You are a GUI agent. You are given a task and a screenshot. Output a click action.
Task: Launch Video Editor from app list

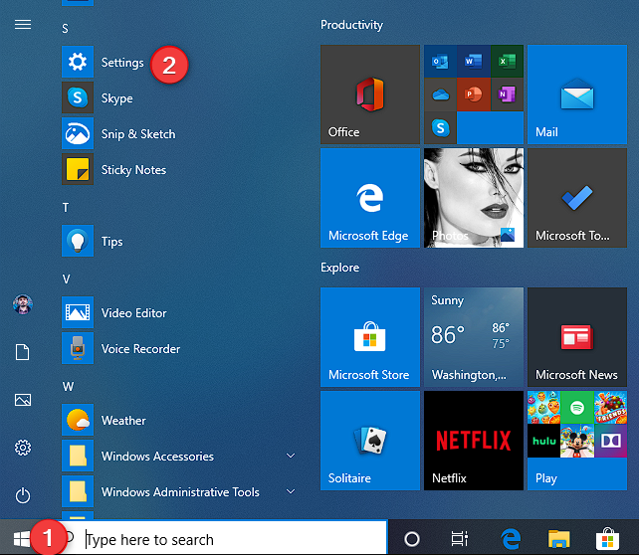coord(133,313)
